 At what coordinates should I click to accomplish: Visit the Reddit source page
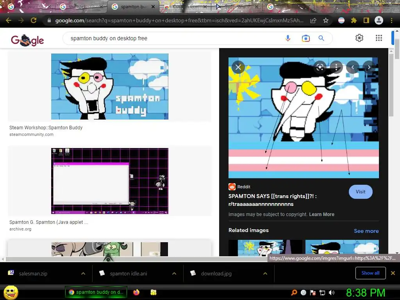coord(361,192)
